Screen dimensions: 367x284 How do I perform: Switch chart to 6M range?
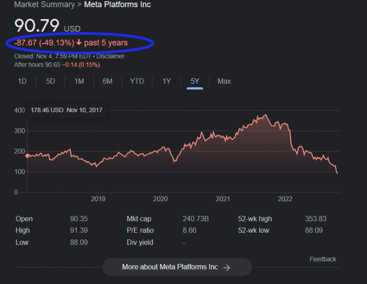(x=108, y=81)
